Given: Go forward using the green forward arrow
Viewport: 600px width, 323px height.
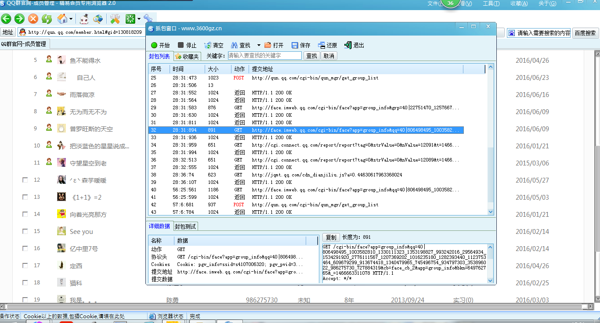Looking at the screenshot, I should [x=19, y=19].
